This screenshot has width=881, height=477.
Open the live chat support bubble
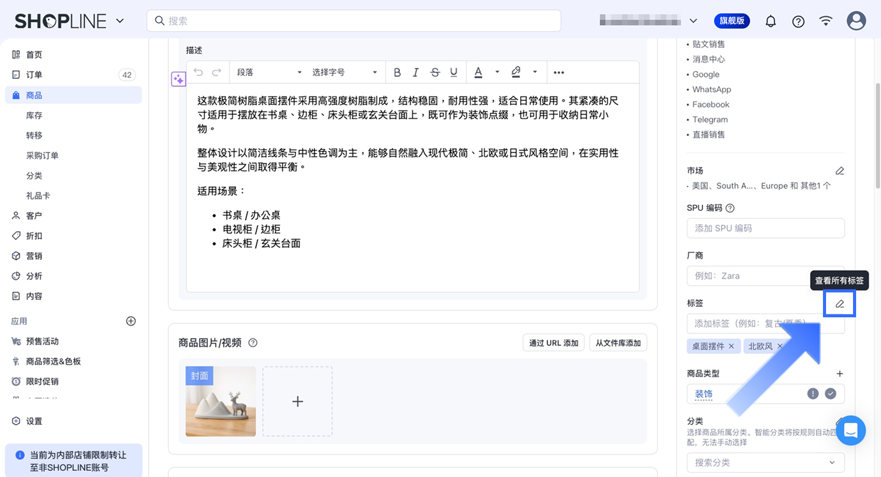tap(851, 430)
